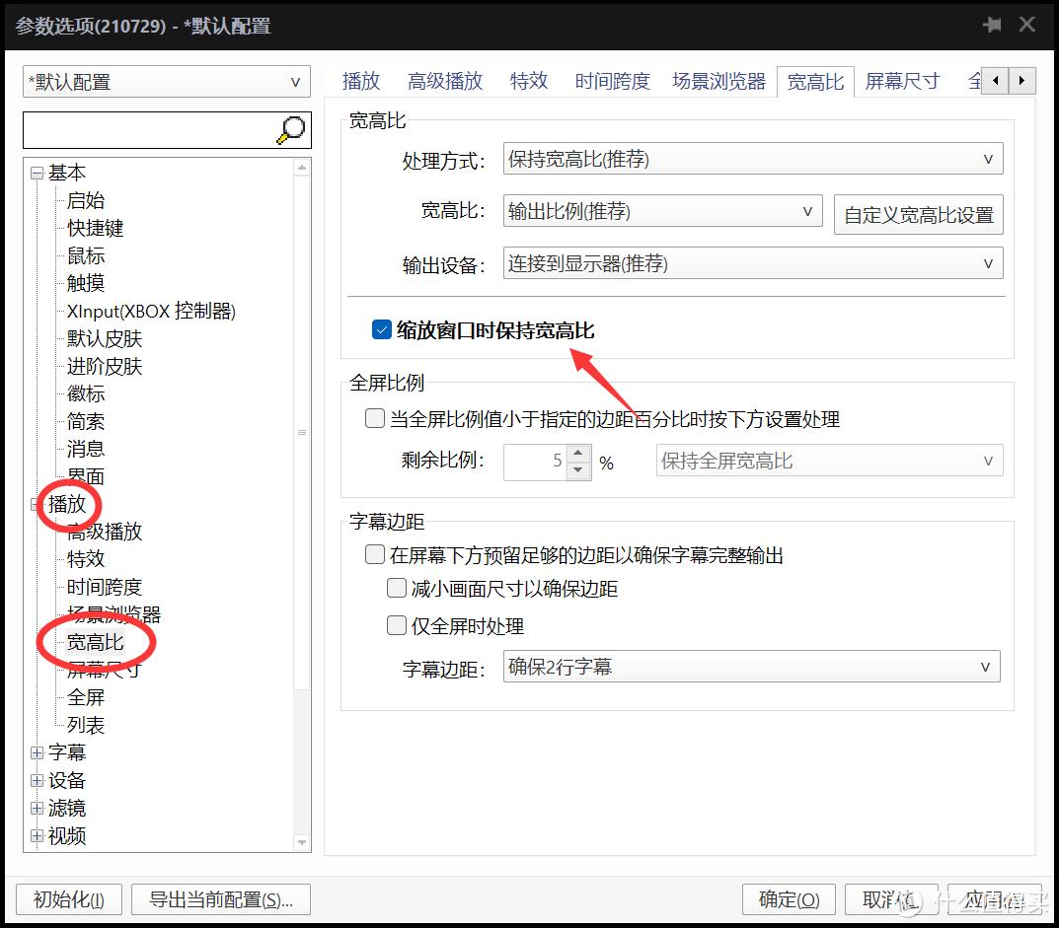This screenshot has height=928, width=1059.
Task: Enable 当全屏比例值小于指定的边距百分比 option
Action: (374, 418)
